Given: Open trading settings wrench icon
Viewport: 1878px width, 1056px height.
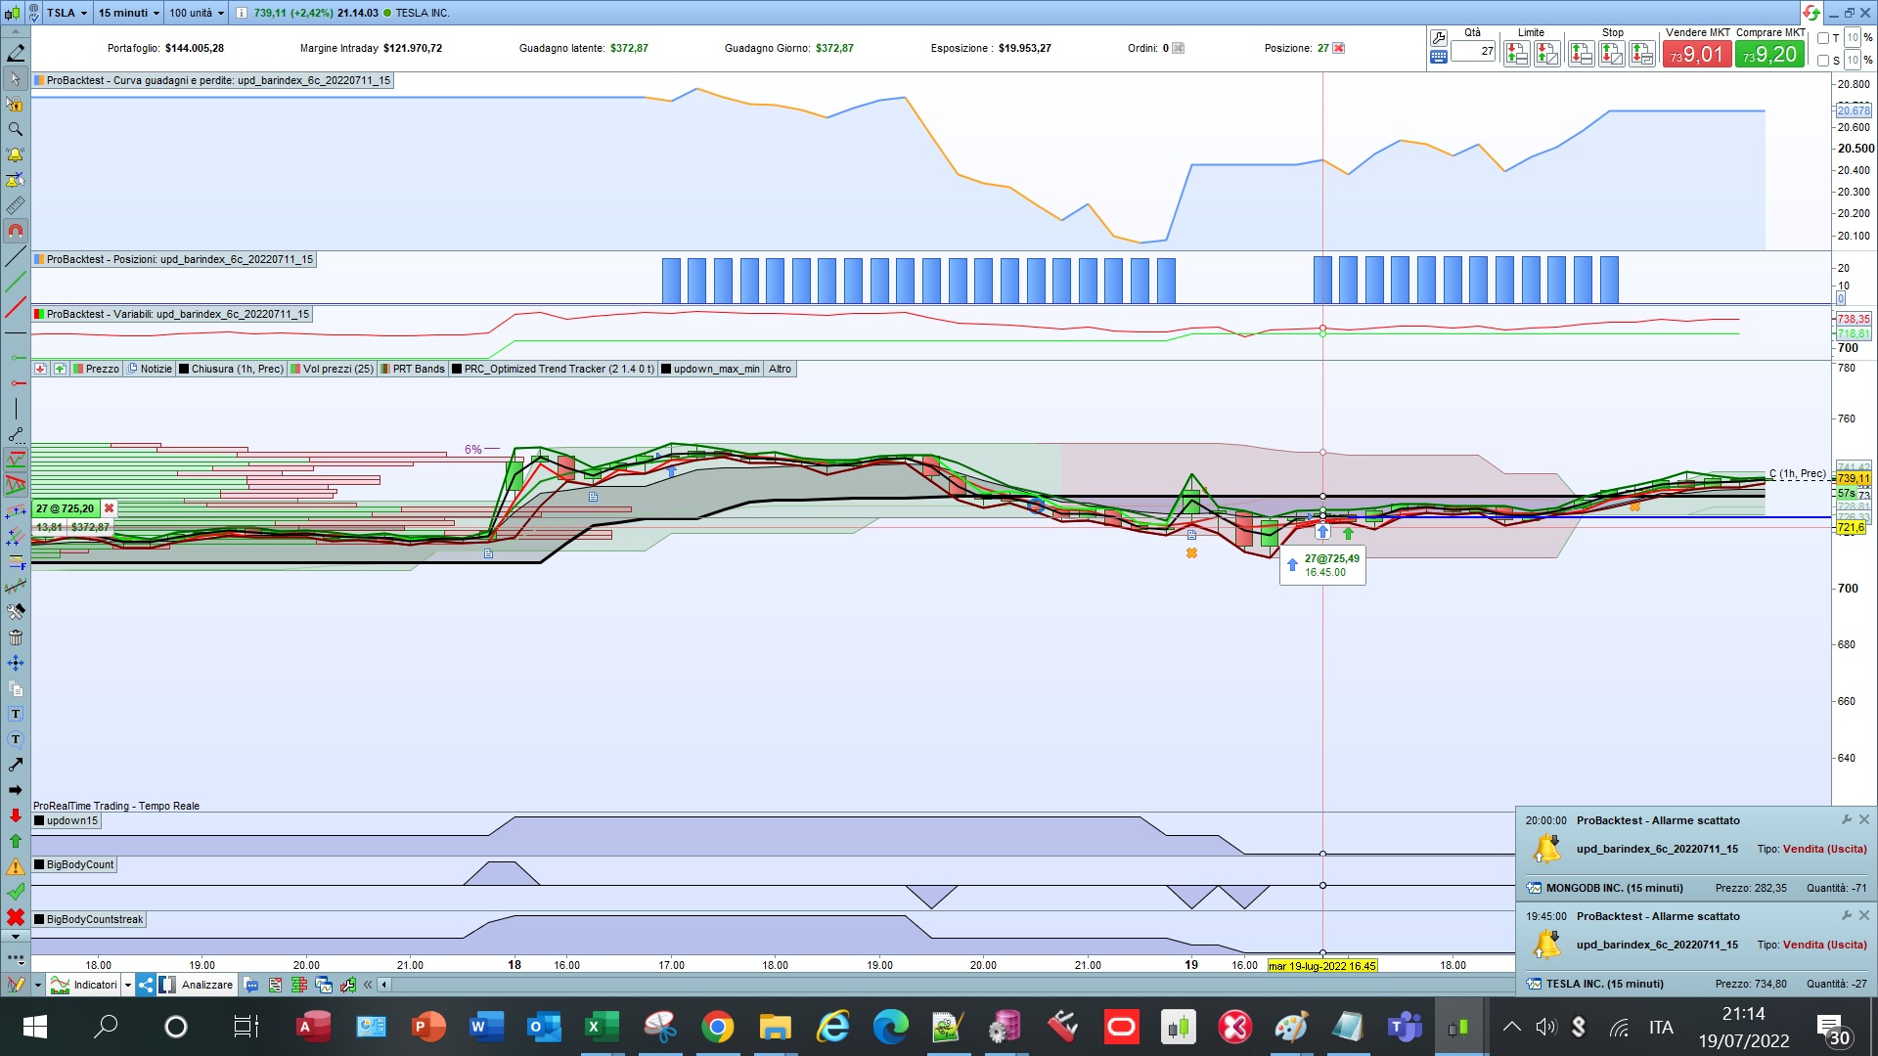Looking at the screenshot, I should (1438, 38).
